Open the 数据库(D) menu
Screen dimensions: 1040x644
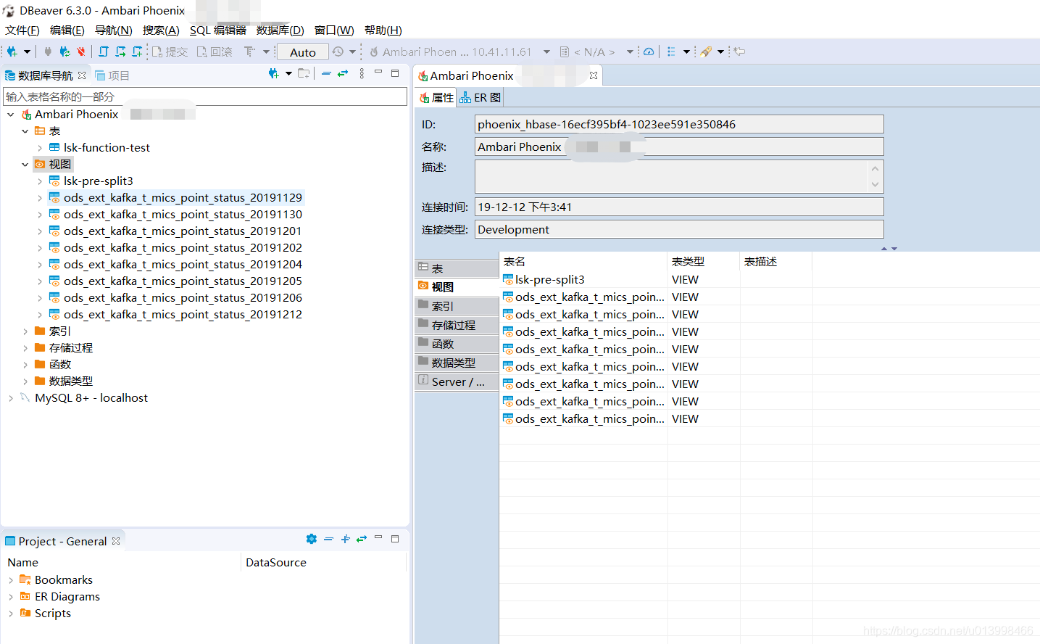[280, 30]
